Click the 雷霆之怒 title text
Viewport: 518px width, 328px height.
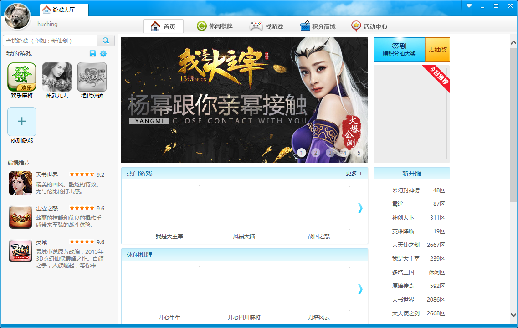pyautogui.click(x=47, y=209)
